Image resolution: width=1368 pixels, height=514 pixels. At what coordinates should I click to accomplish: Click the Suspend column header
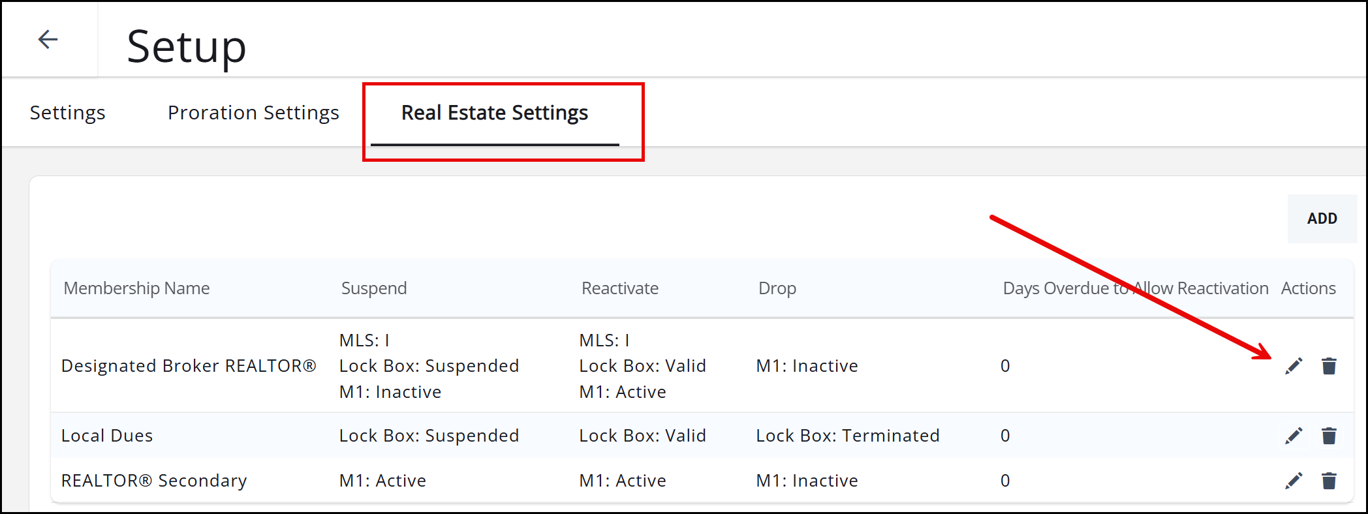pos(374,288)
